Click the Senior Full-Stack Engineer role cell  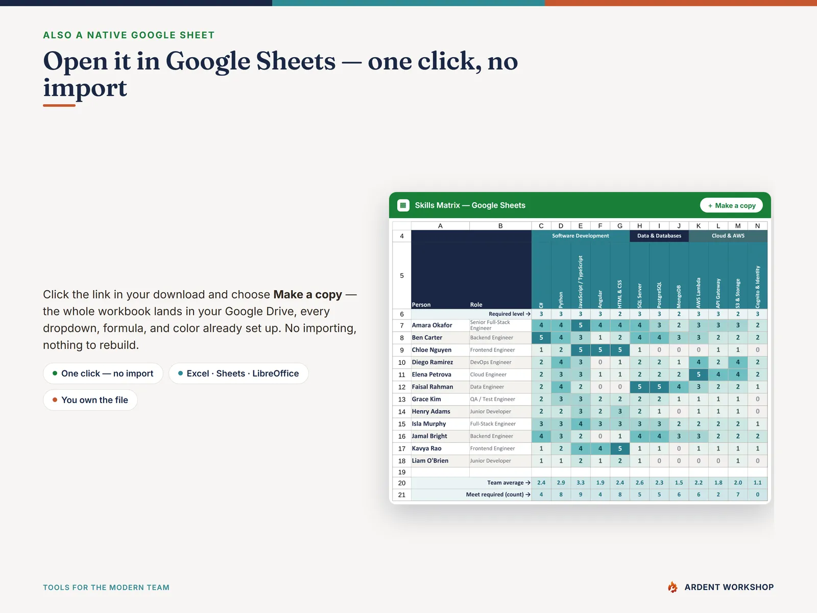(x=500, y=325)
